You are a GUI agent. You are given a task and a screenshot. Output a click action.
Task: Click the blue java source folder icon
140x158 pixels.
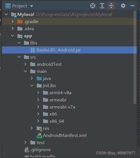pos(39,79)
